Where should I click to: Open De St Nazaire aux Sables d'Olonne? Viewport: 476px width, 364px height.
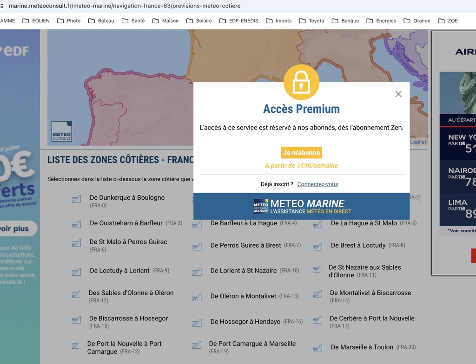[x=365, y=271]
